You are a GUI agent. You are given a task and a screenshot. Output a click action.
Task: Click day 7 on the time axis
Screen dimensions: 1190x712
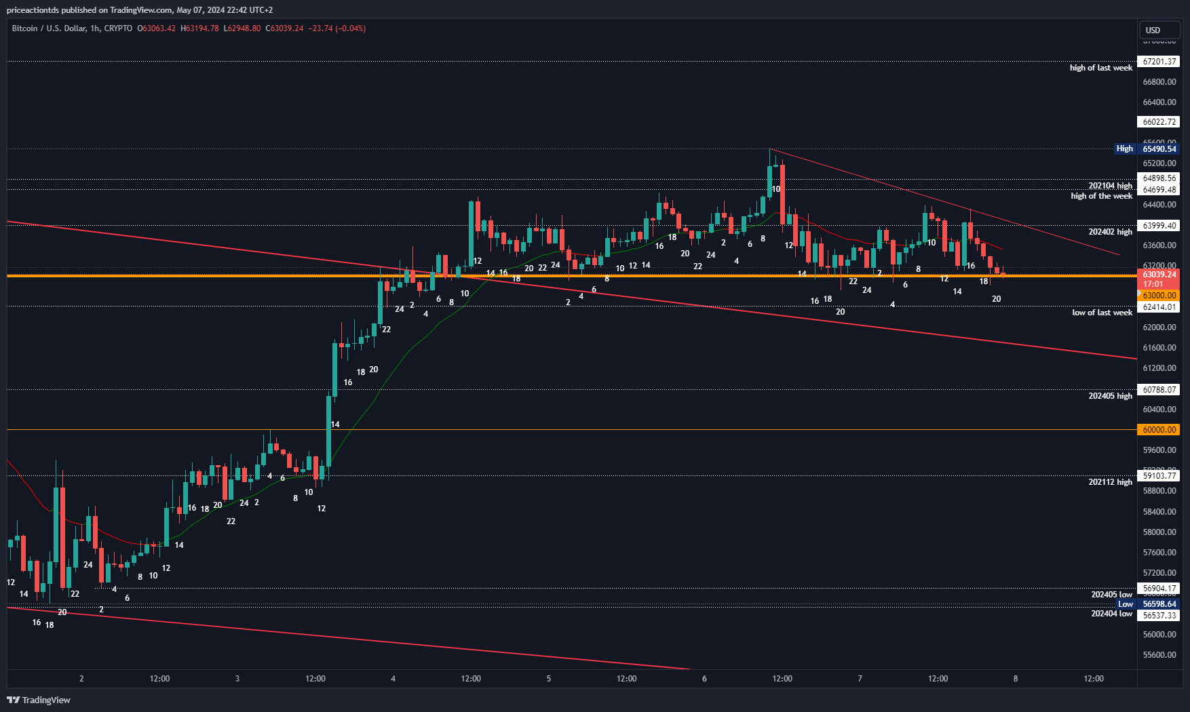pyautogui.click(x=860, y=679)
